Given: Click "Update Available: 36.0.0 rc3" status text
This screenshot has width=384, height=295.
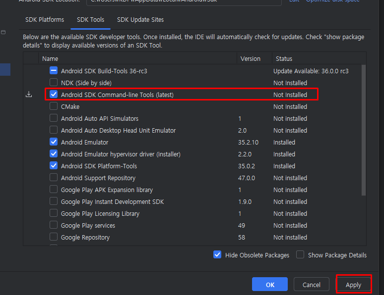Looking at the screenshot, I should pos(311,71).
